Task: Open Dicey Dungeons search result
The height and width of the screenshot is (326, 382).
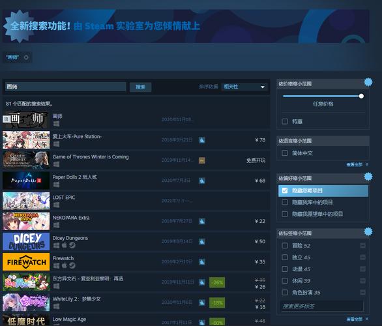Action: tap(136, 241)
